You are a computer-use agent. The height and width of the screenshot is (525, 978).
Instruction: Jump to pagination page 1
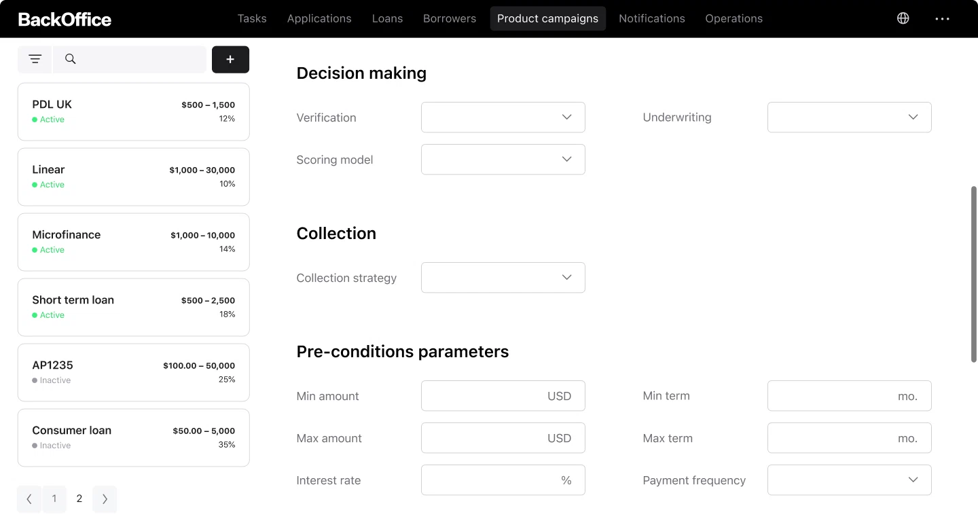coord(54,499)
